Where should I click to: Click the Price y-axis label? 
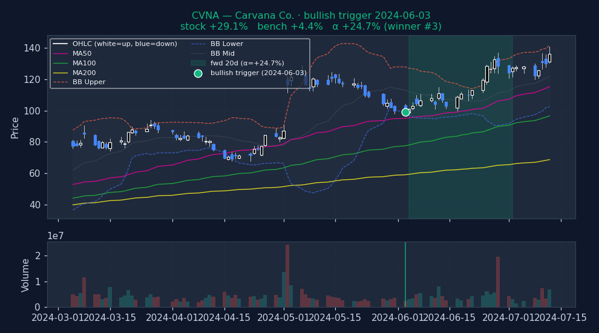coord(15,127)
